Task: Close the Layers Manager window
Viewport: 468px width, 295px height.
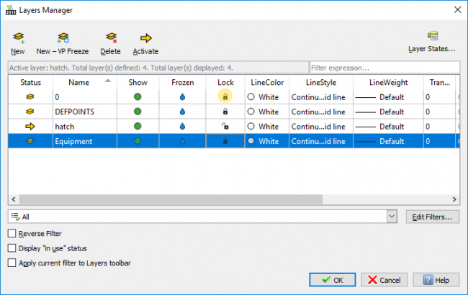Action: [x=457, y=10]
